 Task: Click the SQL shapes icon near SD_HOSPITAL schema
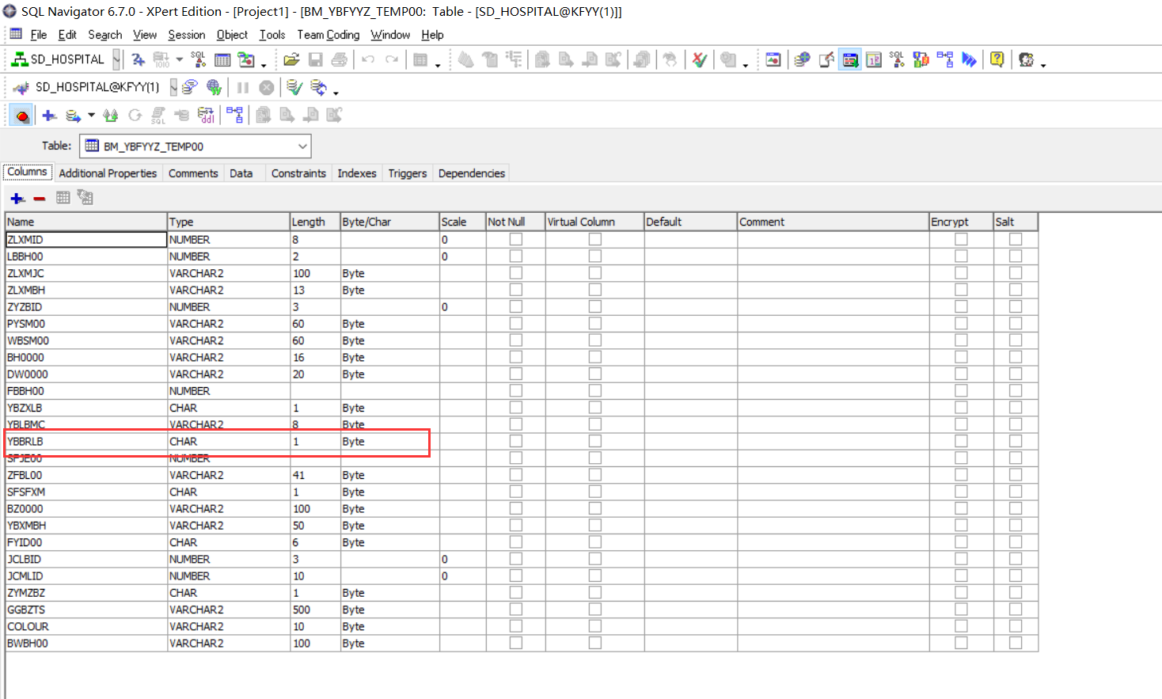tap(198, 59)
